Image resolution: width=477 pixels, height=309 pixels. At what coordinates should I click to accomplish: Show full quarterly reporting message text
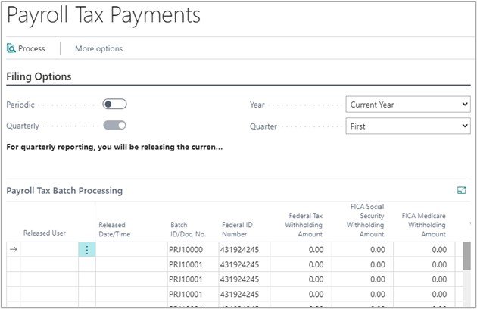[114, 147]
